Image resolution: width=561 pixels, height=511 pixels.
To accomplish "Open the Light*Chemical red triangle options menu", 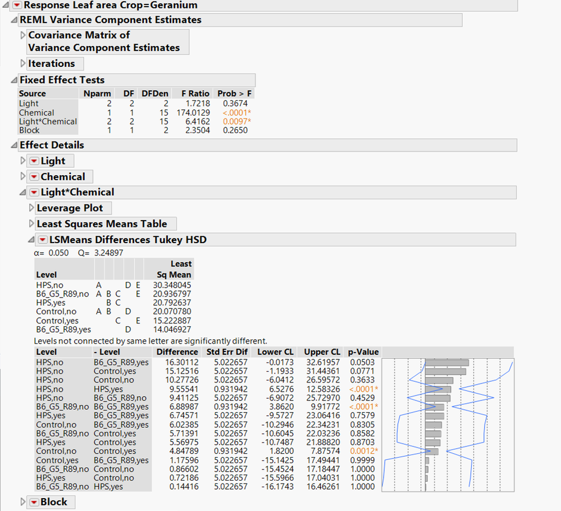I will 33,192.
